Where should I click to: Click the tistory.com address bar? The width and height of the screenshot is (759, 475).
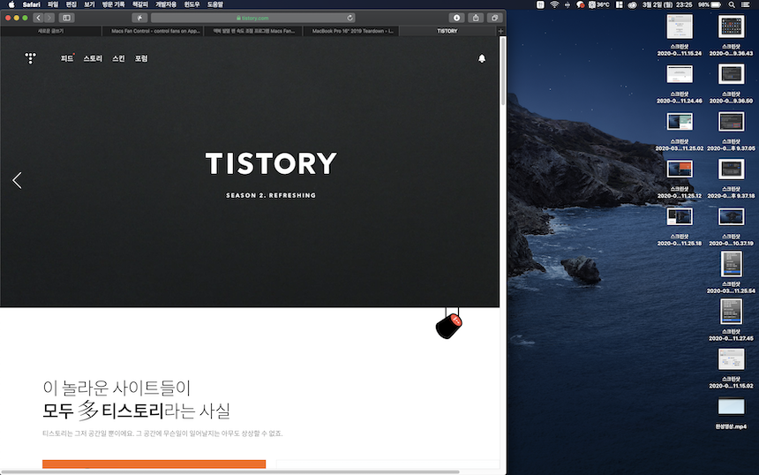(252, 18)
